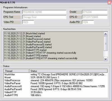This screenshot has width=112, height=101.
Task: Select the MuxWriter thread row
Action: pyautogui.click(x=55, y=74)
